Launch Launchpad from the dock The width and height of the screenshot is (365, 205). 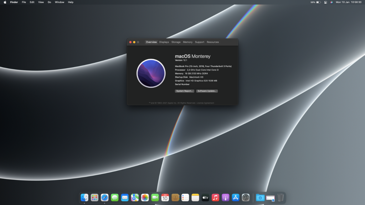(x=94, y=198)
